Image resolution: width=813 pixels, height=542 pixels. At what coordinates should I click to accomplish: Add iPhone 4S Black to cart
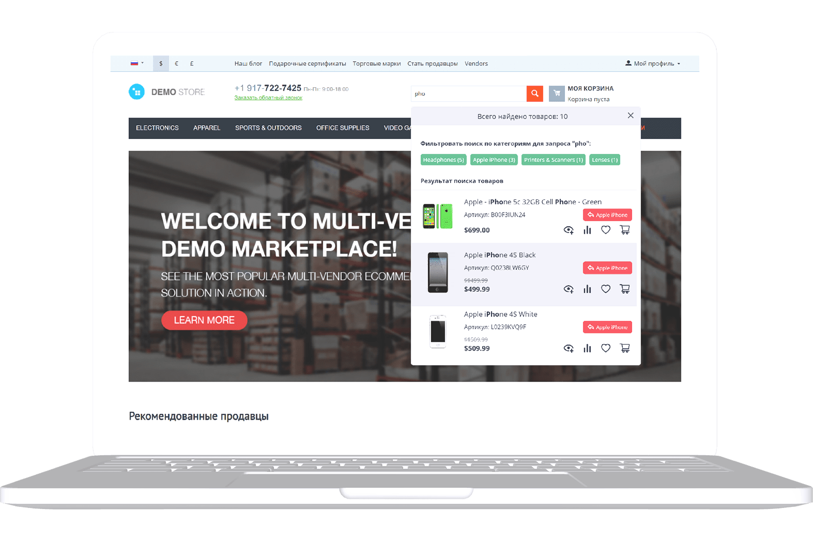(x=625, y=289)
